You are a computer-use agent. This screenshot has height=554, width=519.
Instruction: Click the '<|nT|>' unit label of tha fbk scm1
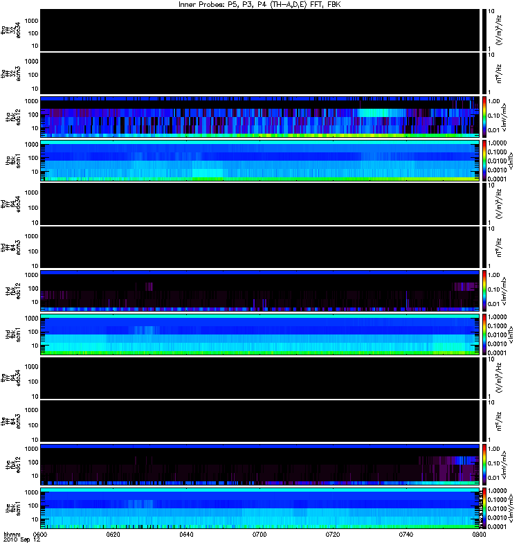[509, 161]
